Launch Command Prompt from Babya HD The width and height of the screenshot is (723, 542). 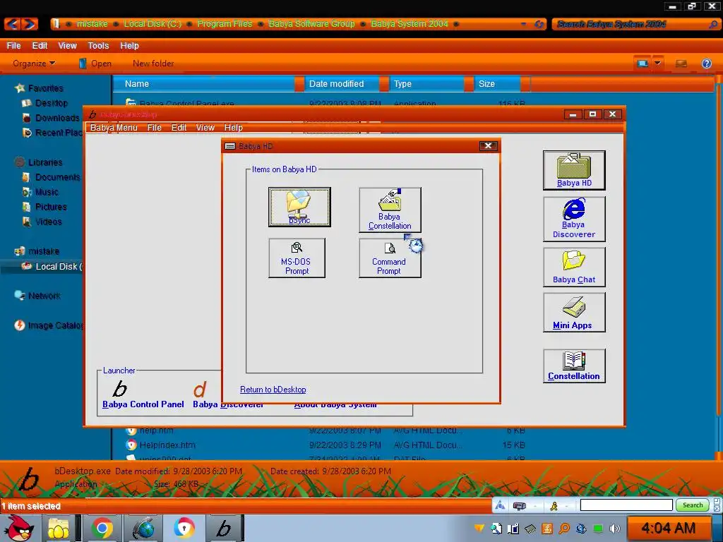click(390, 258)
